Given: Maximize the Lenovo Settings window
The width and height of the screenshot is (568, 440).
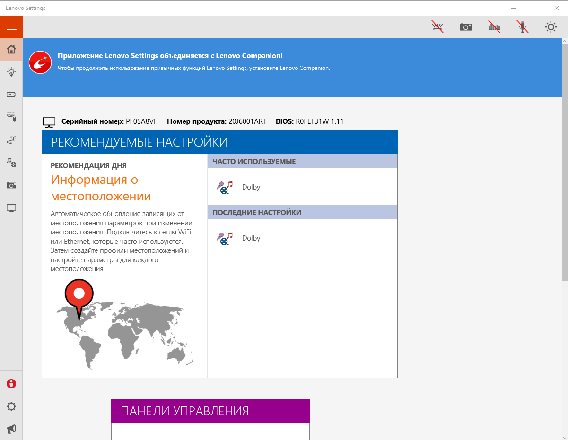Looking at the screenshot, I should pyautogui.click(x=535, y=8).
